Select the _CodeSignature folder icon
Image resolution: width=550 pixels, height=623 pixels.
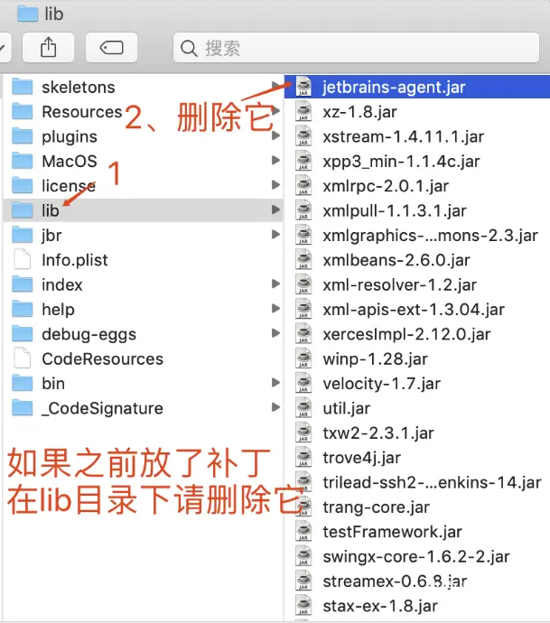[23, 408]
